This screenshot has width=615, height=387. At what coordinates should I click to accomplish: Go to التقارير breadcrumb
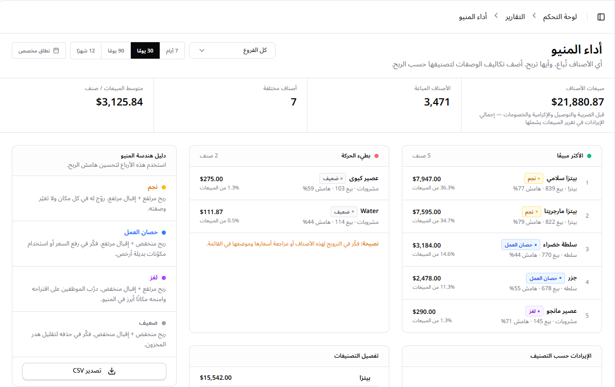click(x=515, y=17)
